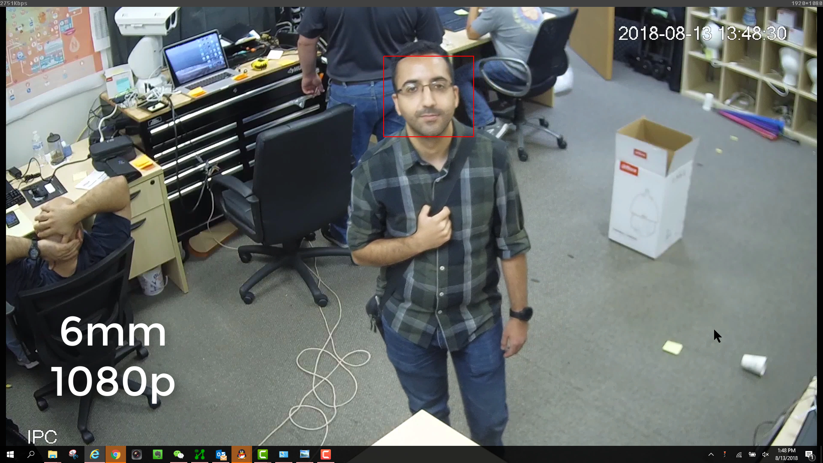
Task: Switch to the Google Chrome window
Action: [115, 454]
